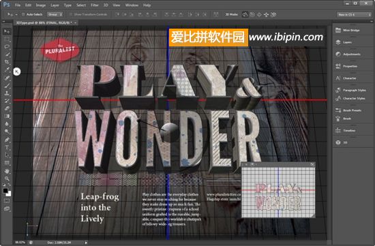The width and height of the screenshot is (375, 246).
Task: Open the Image menu
Action: pyautogui.click(x=41, y=5)
